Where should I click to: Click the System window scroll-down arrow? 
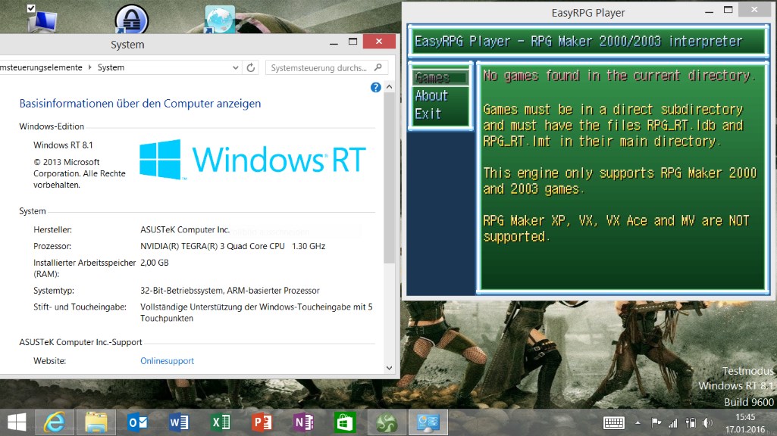pos(390,368)
